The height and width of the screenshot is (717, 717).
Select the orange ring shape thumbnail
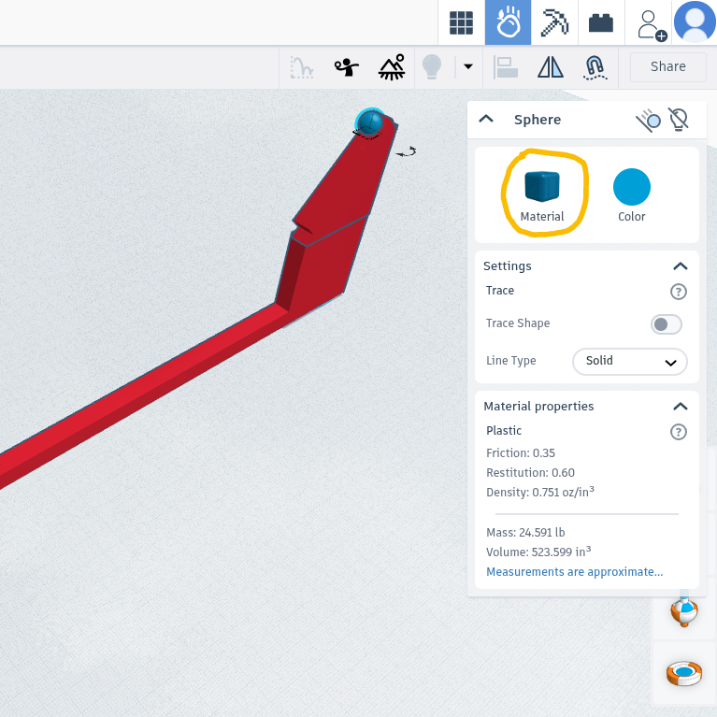tap(683, 674)
